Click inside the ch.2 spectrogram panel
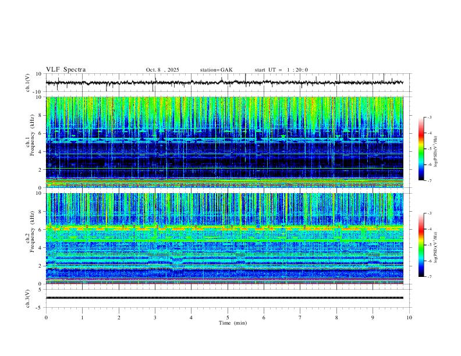The image size is (461, 356). click(x=225, y=238)
